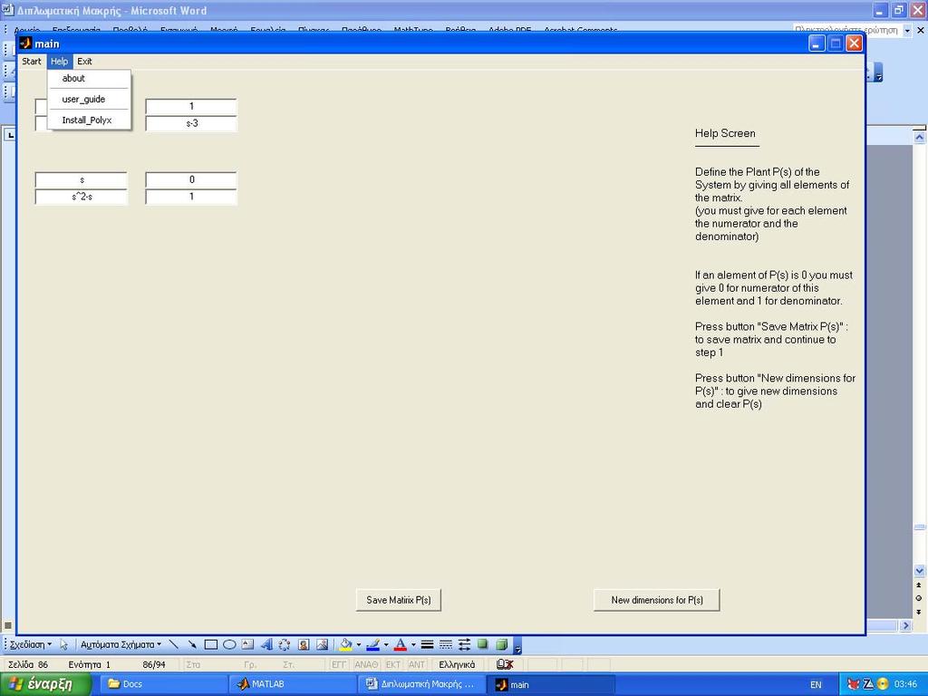Click the spelling check status icon in Word
928x696 pixels.
pyautogui.click(x=505, y=664)
